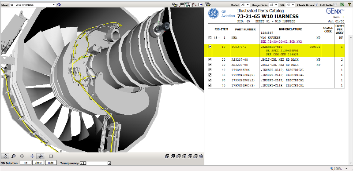353x171 pixels.
Task: Click the Fit 3D selection button
Action: tap(26, 163)
